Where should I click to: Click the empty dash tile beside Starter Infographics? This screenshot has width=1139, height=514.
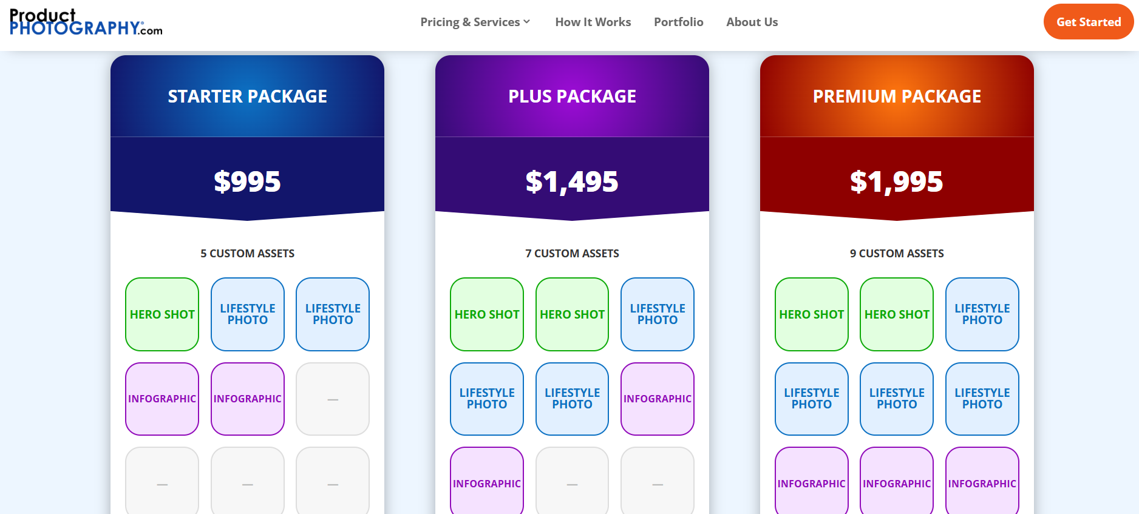(x=333, y=399)
